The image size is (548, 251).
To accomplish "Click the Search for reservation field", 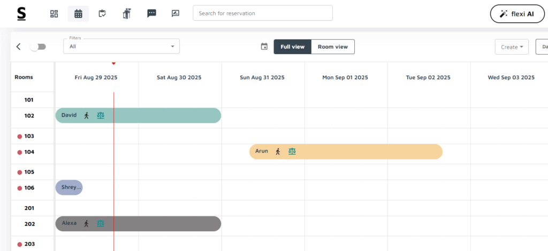I will click(x=263, y=13).
